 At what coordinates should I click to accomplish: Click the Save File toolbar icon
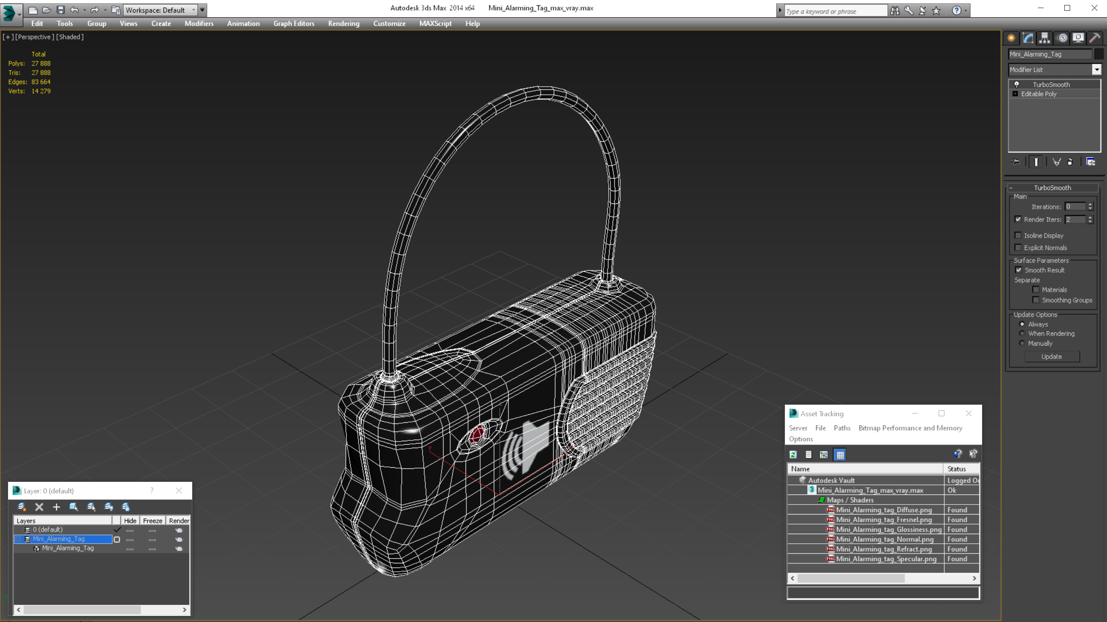pos(61,10)
